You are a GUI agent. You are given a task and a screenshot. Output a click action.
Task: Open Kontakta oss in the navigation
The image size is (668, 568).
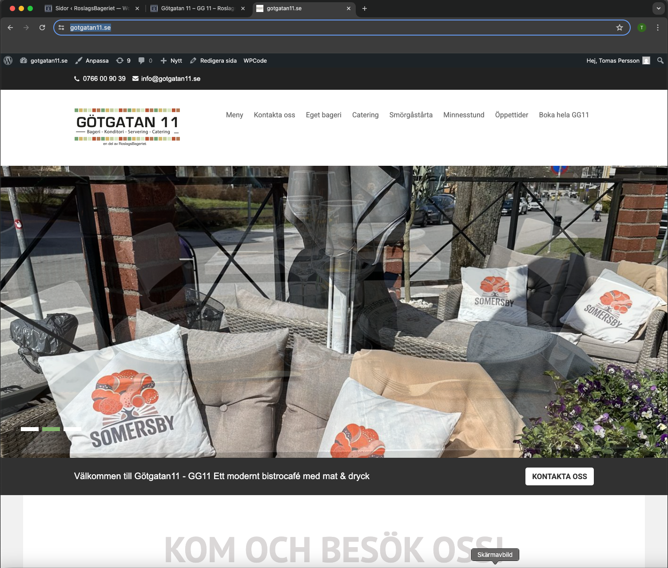pos(274,115)
